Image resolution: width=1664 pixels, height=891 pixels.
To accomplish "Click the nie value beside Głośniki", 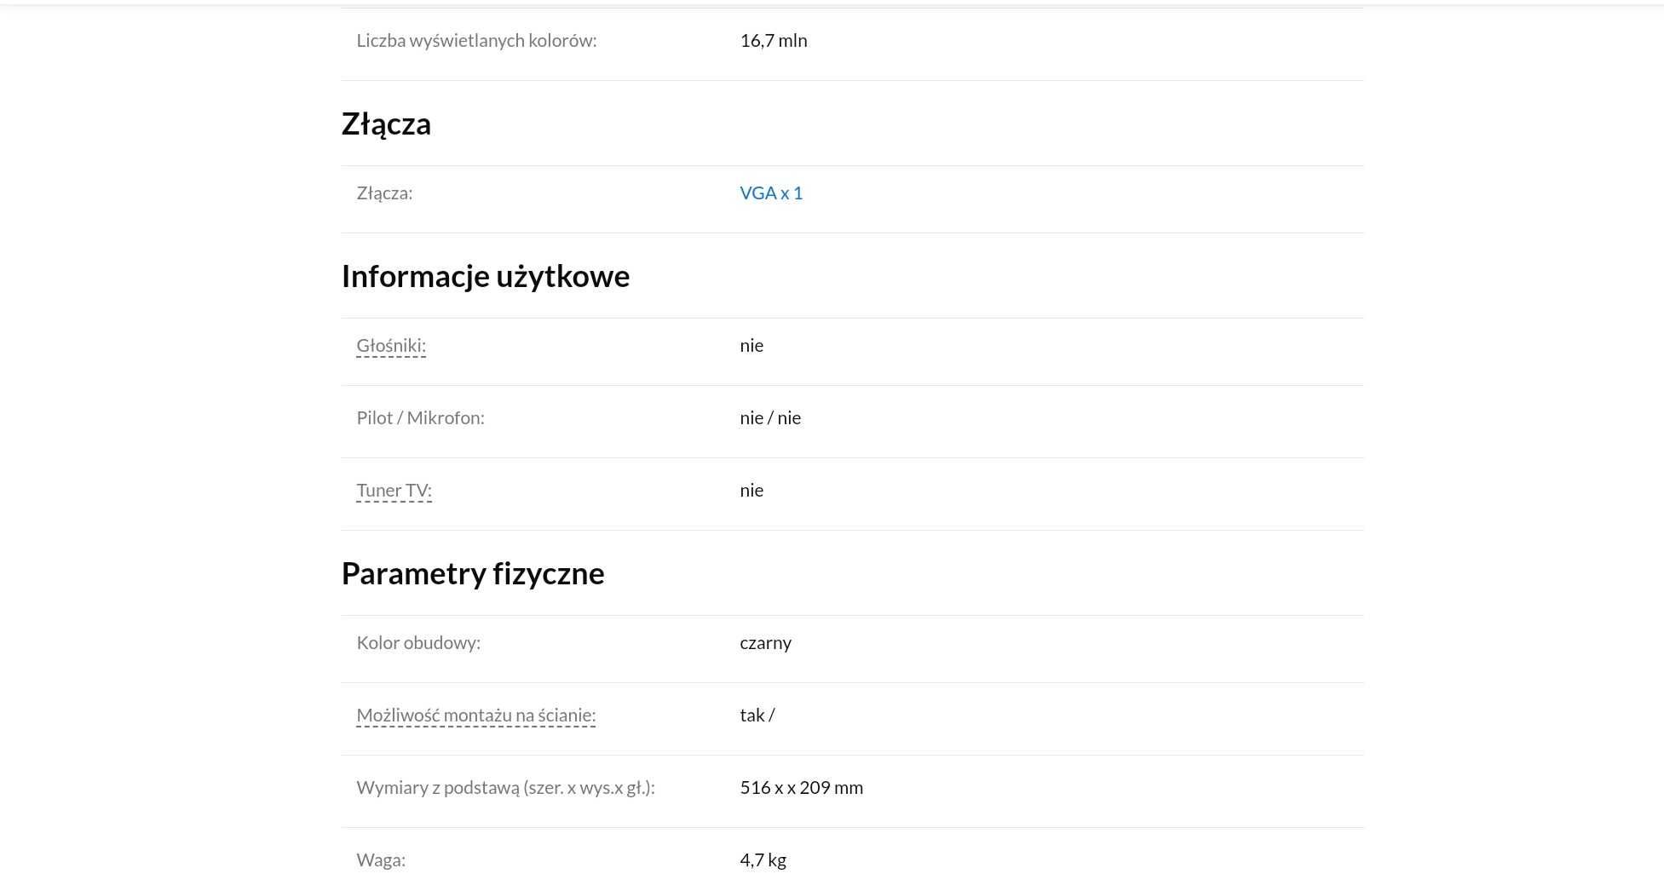I will click(x=751, y=346).
